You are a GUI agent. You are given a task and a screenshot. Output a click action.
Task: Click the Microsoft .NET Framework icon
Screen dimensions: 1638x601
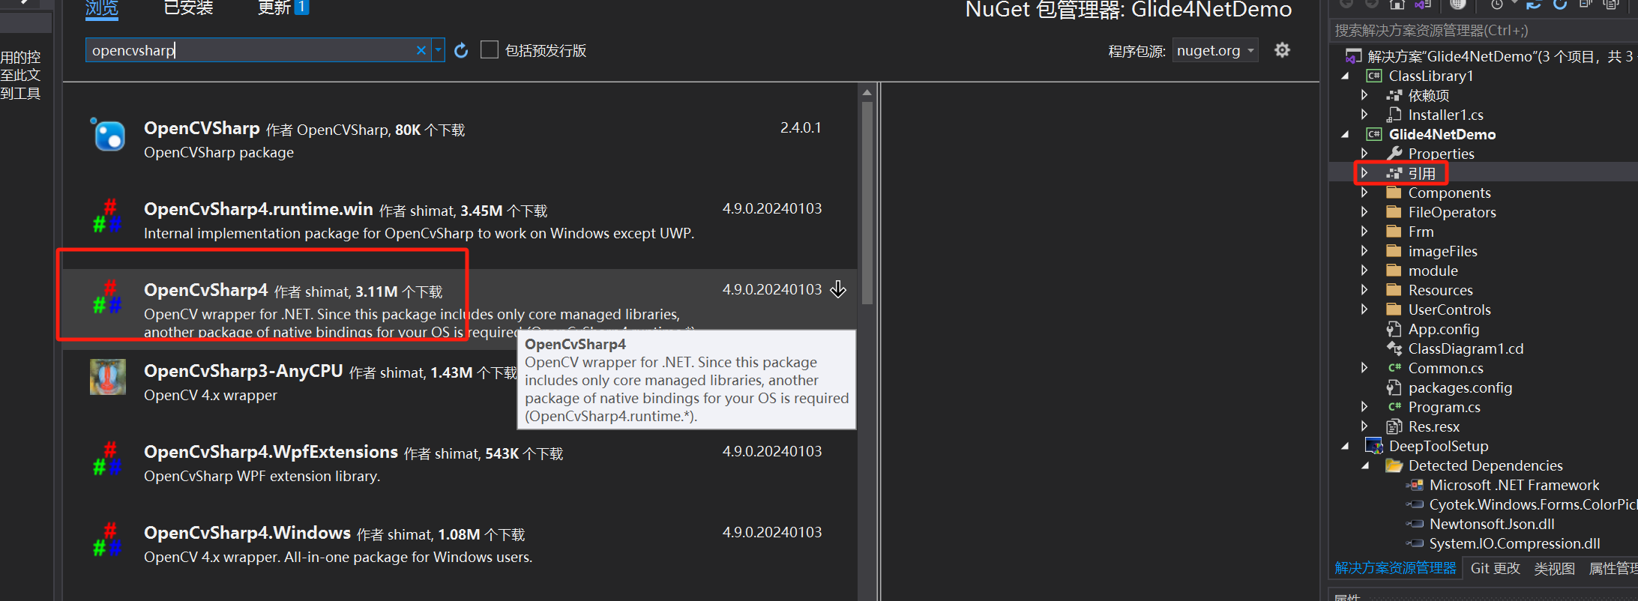coord(1415,485)
